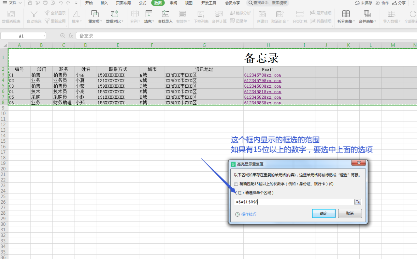Switch to the 开始 tab
The image size is (417, 259).
(x=89, y=3)
